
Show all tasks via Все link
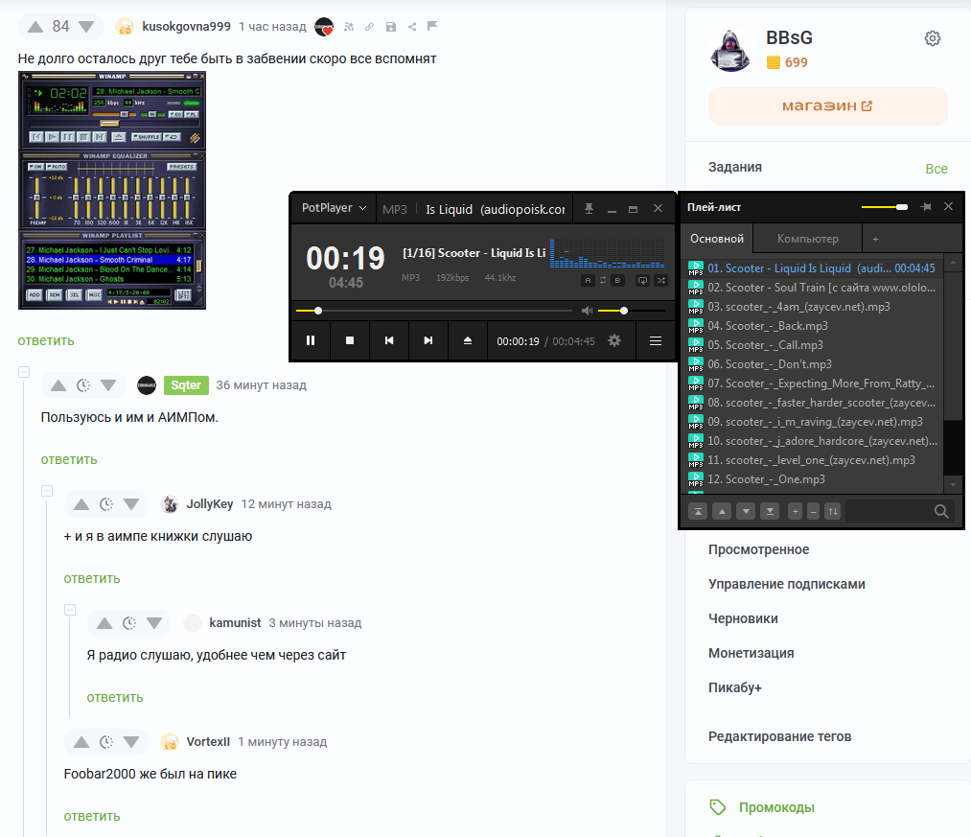936,169
